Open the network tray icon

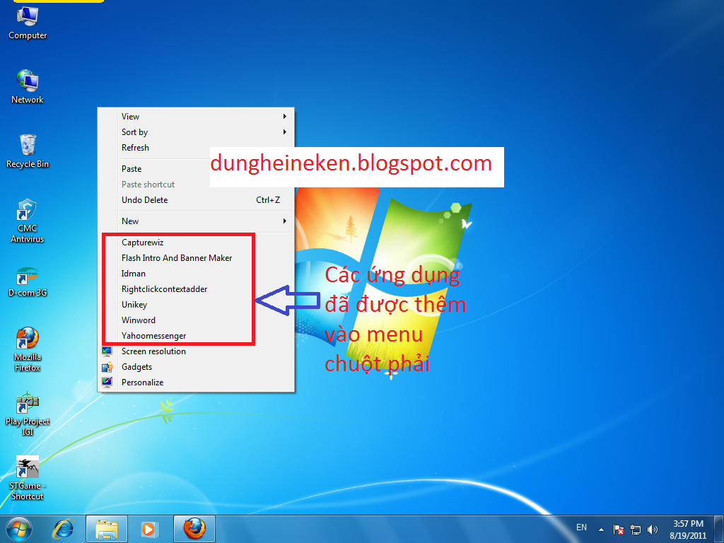click(636, 530)
